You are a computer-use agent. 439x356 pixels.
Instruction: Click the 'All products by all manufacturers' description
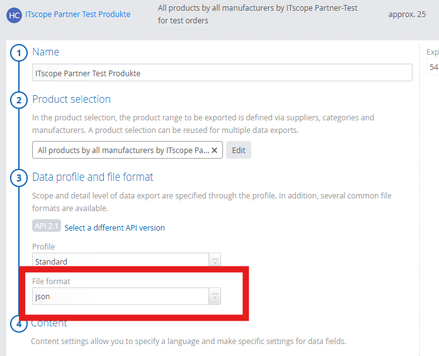click(x=258, y=14)
